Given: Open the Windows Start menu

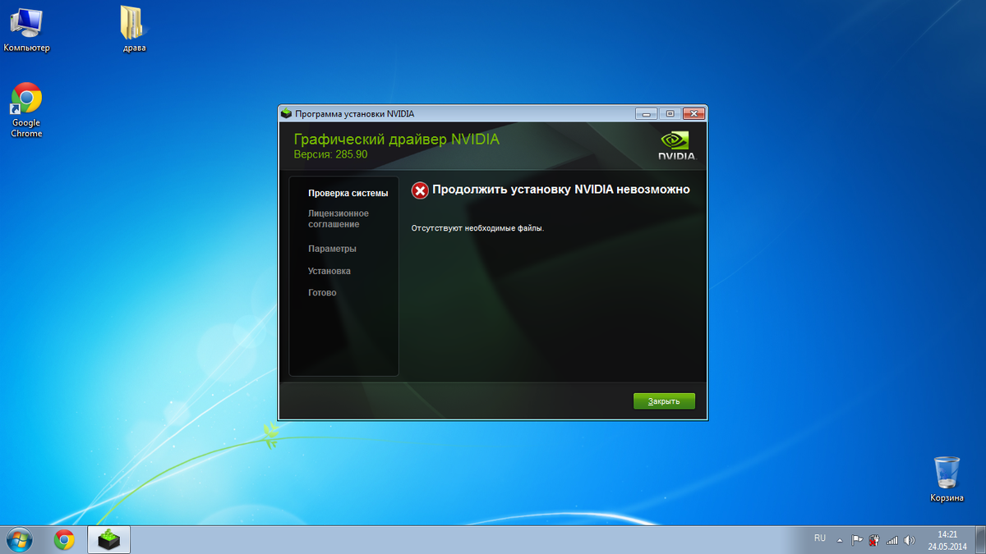Looking at the screenshot, I should coord(20,539).
